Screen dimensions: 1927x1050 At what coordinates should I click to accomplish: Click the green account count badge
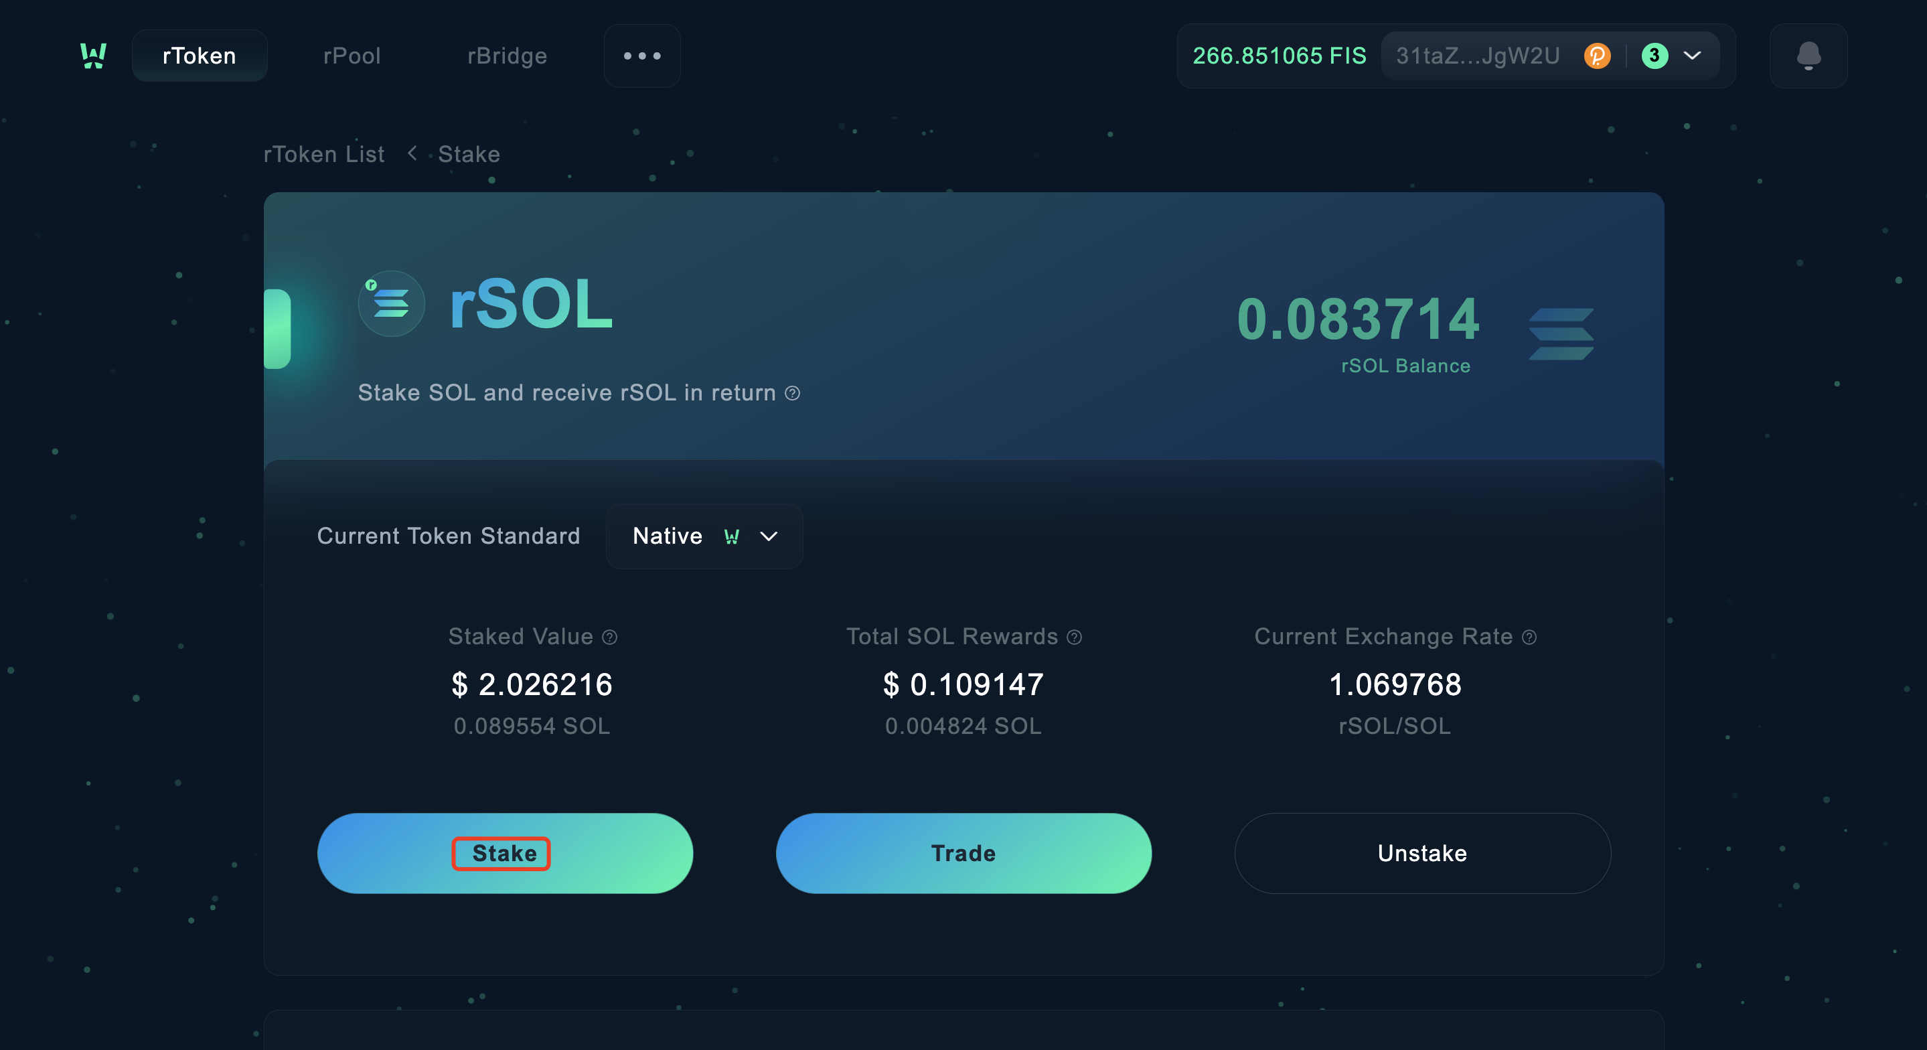[x=1654, y=56]
